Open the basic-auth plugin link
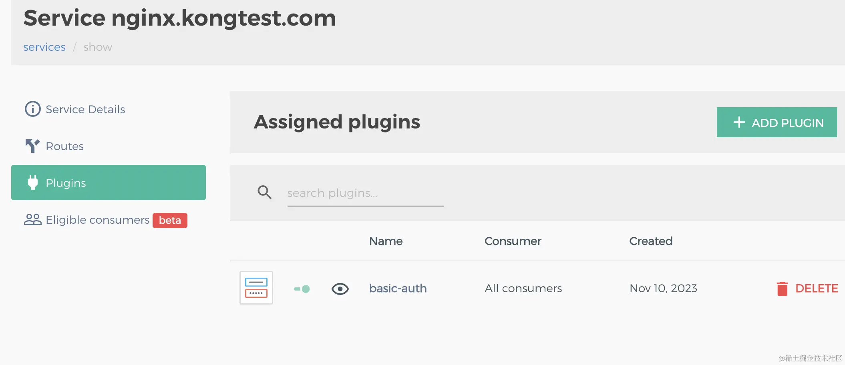 pyautogui.click(x=398, y=288)
